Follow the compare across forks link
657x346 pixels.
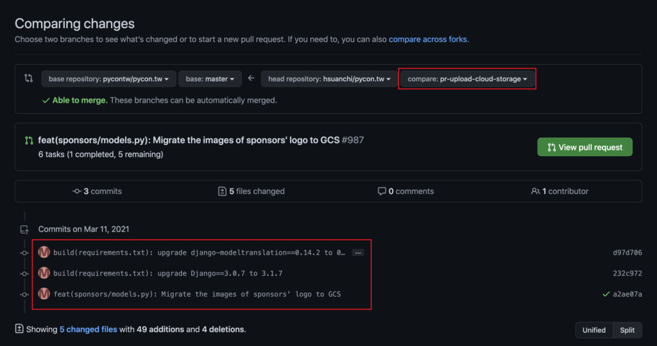428,39
